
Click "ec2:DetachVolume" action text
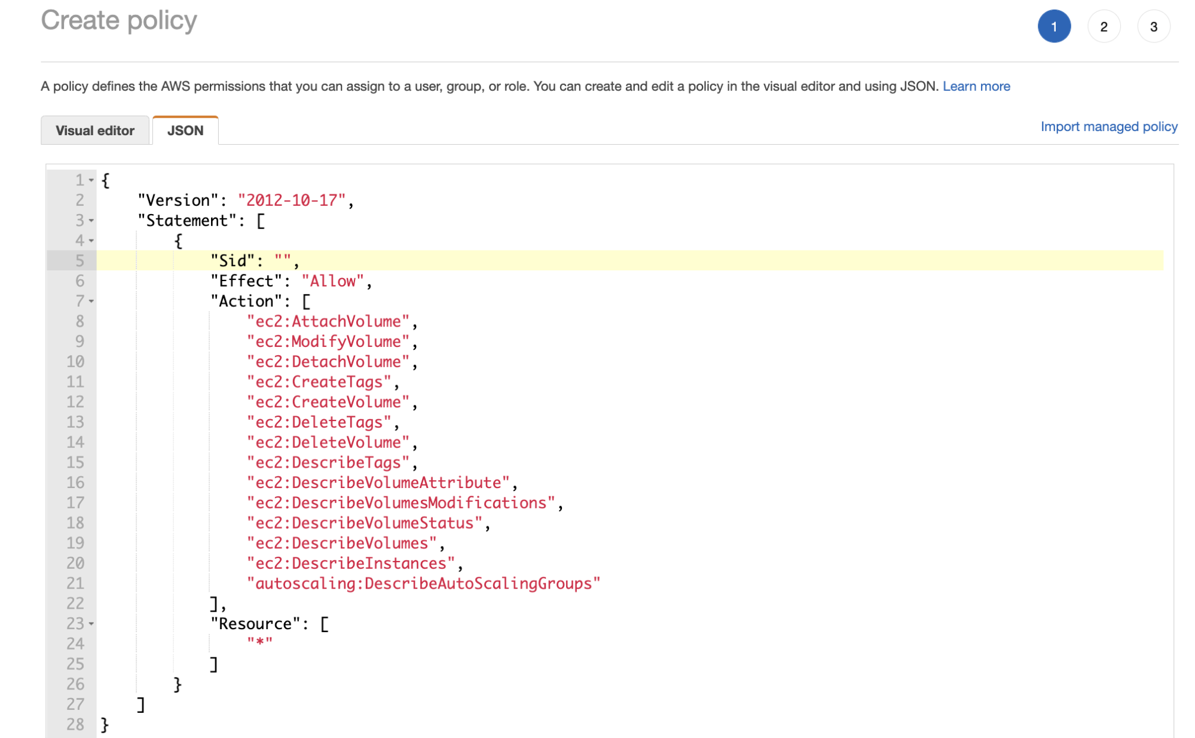(328, 362)
